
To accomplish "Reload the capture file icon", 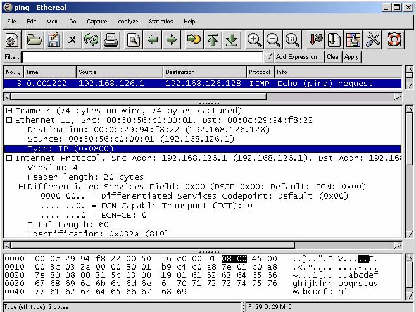I will [x=91, y=40].
